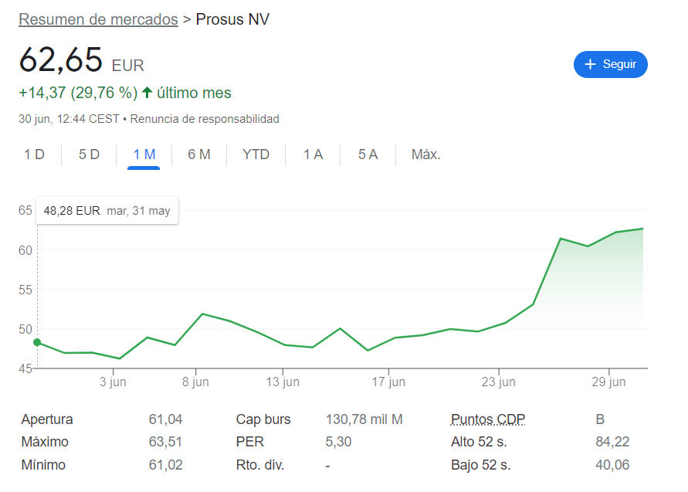Open the Renuncia de responsabilidad link
688x492 pixels.
pyautogui.click(x=205, y=119)
